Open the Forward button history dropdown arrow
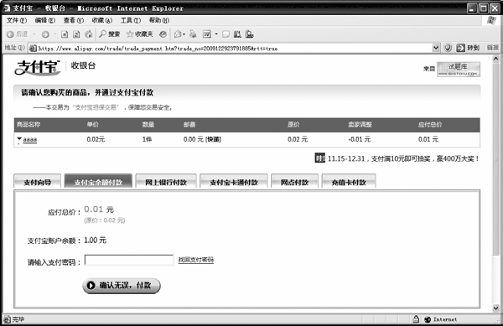Image resolution: width=503 pixels, height=326 pixels. click(54, 34)
